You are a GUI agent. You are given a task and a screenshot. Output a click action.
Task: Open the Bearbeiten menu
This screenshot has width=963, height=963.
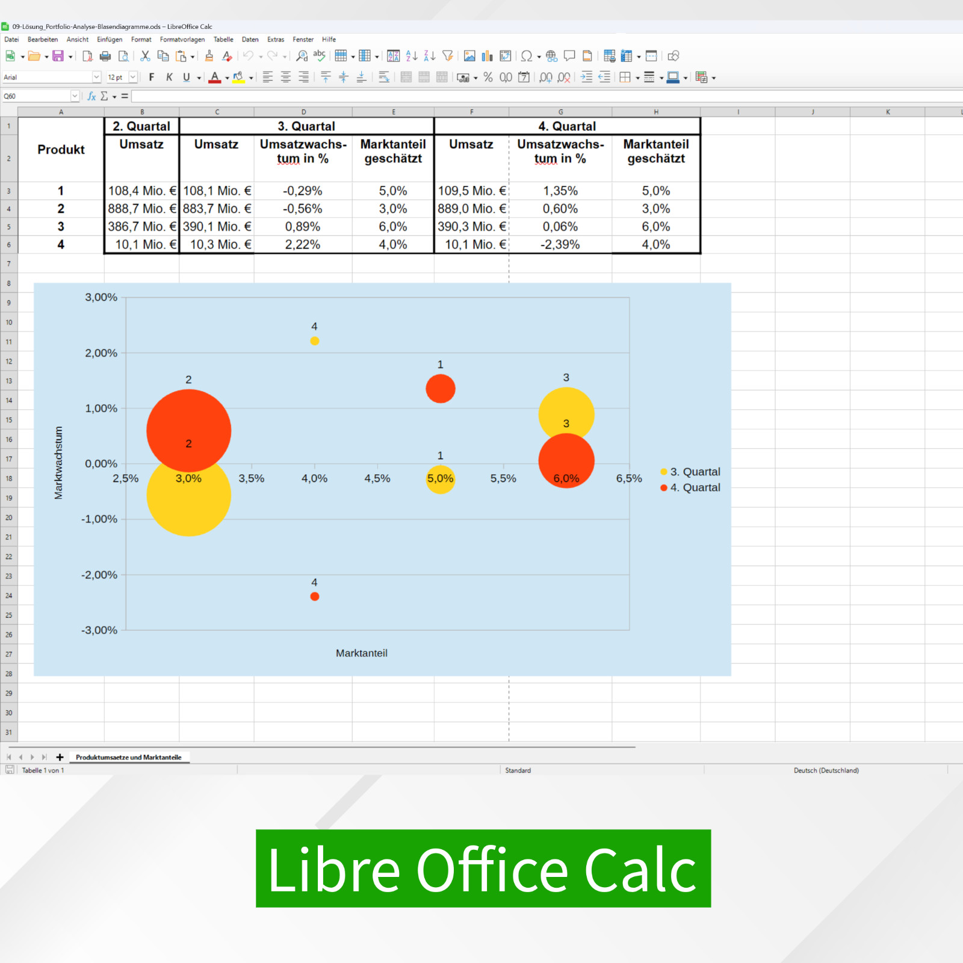(x=43, y=40)
